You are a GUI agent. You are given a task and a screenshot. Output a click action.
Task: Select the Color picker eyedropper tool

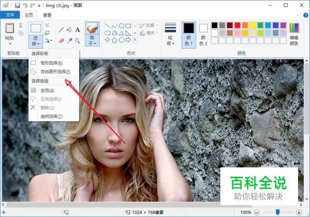point(69,41)
